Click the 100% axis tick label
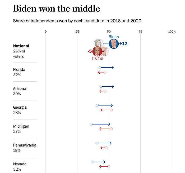 tap(172, 32)
